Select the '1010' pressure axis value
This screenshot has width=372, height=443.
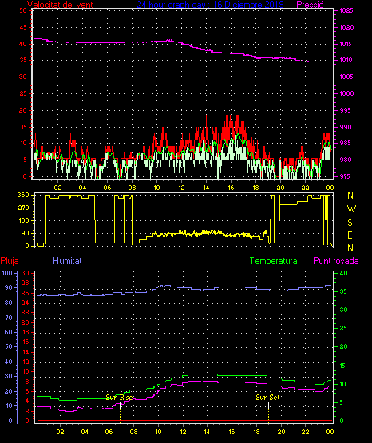click(346, 60)
